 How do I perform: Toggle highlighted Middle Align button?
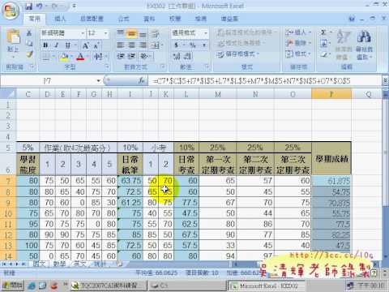pos(131,33)
